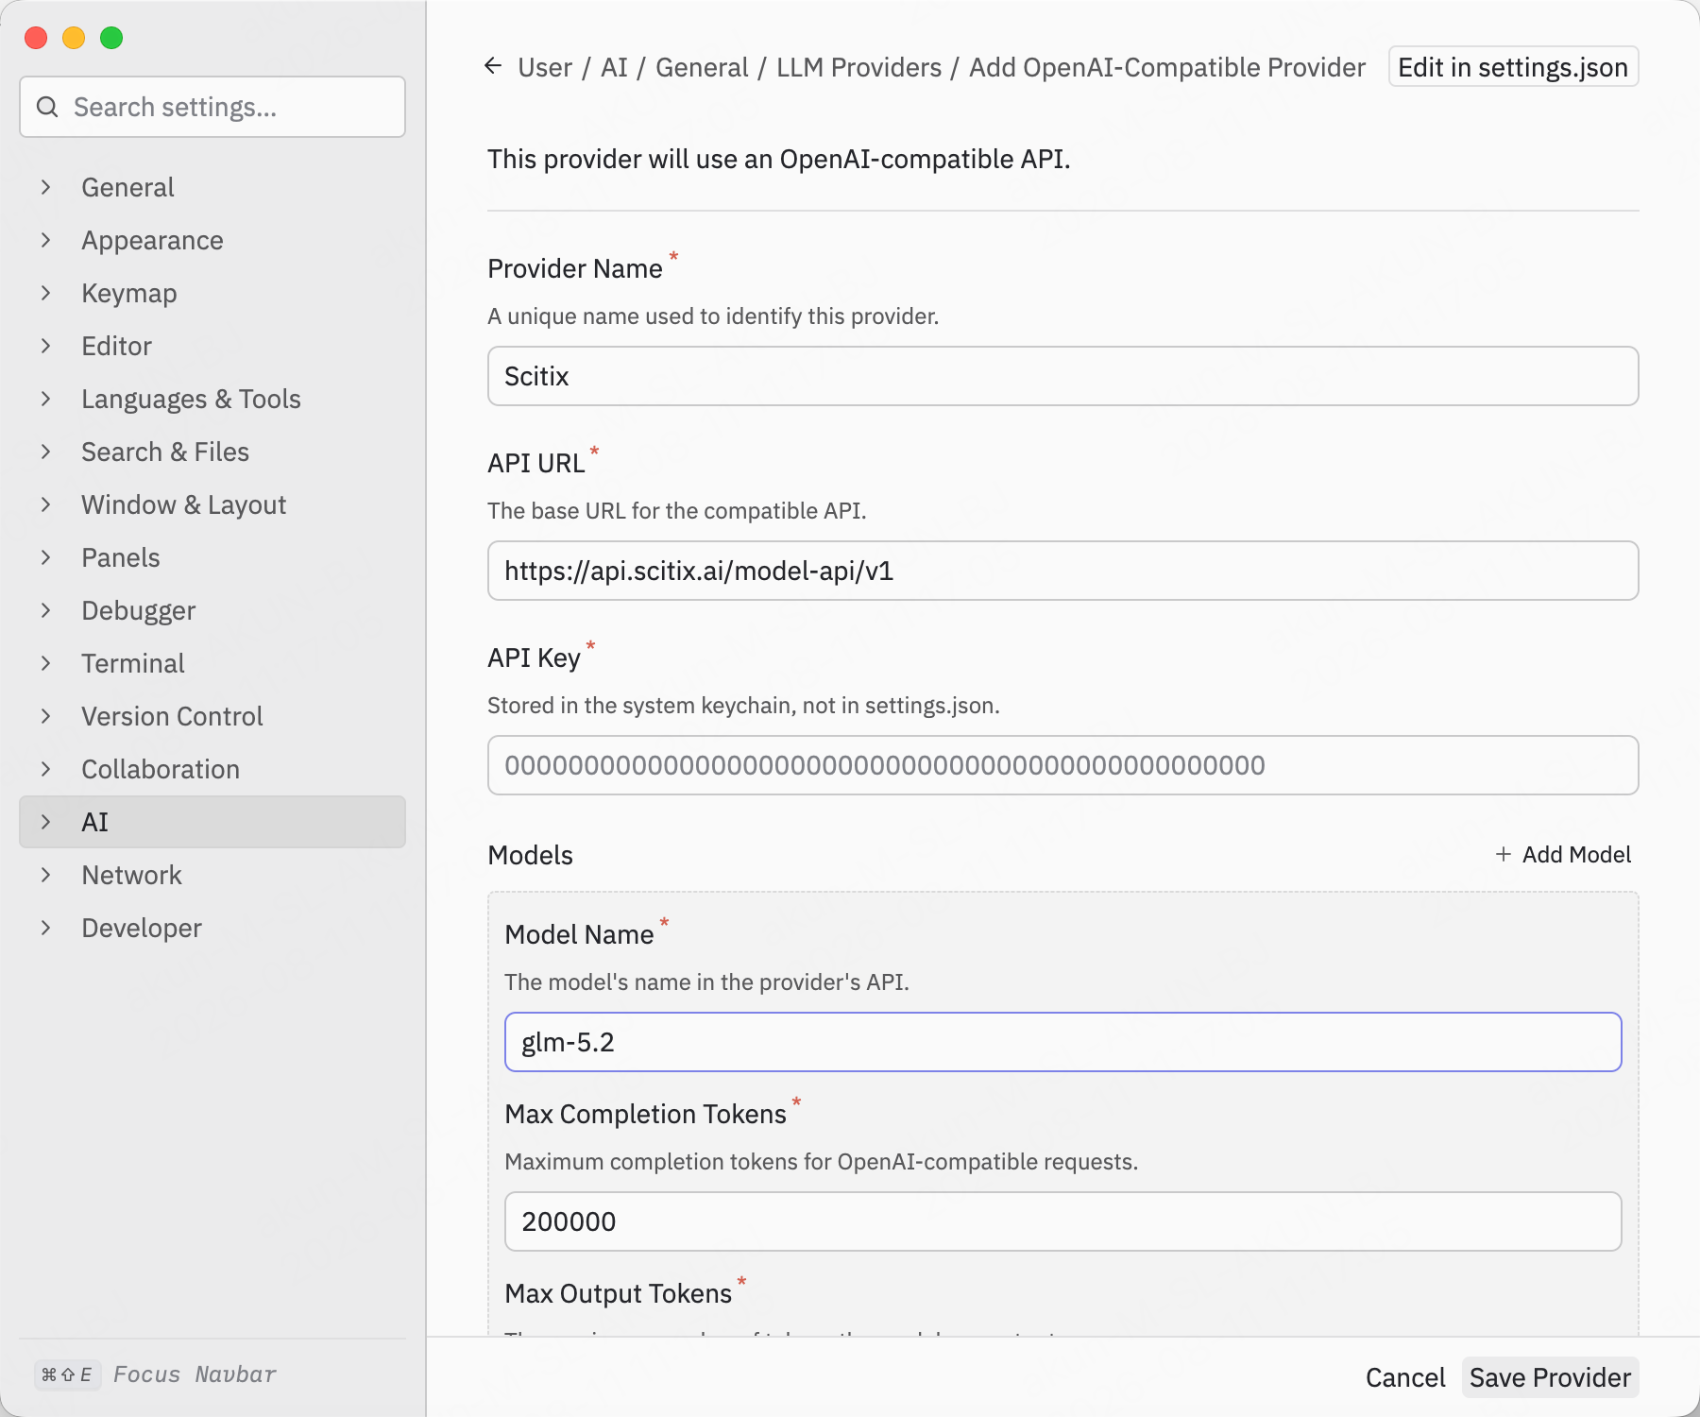Click General breadcrumb link
Screen dimensions: 1700x1417
click(x=702, y=67)
